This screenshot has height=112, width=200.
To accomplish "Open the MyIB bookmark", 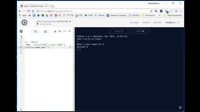I will click(89, 15).
